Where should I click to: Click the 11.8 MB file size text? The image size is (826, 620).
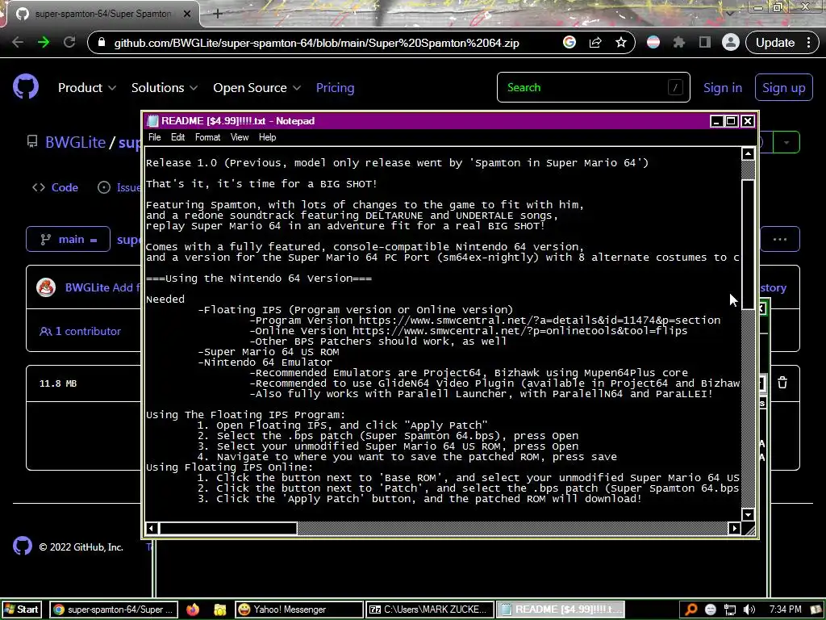pyautogui.click(x=58, y=383)
